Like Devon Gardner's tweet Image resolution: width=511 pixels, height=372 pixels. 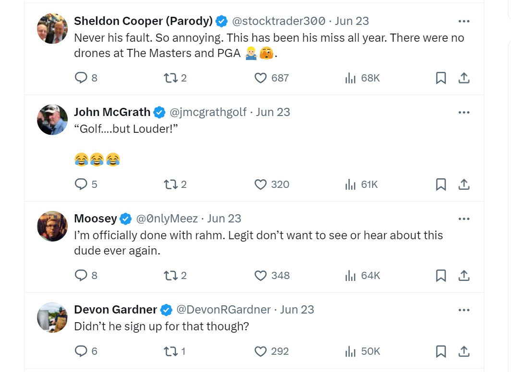pos(260,351)
